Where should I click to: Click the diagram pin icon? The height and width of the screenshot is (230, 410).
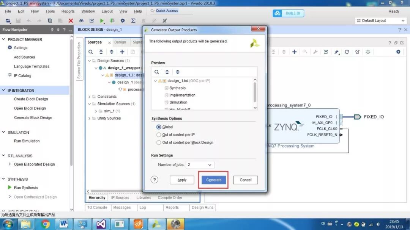click(x=336, y=52)
